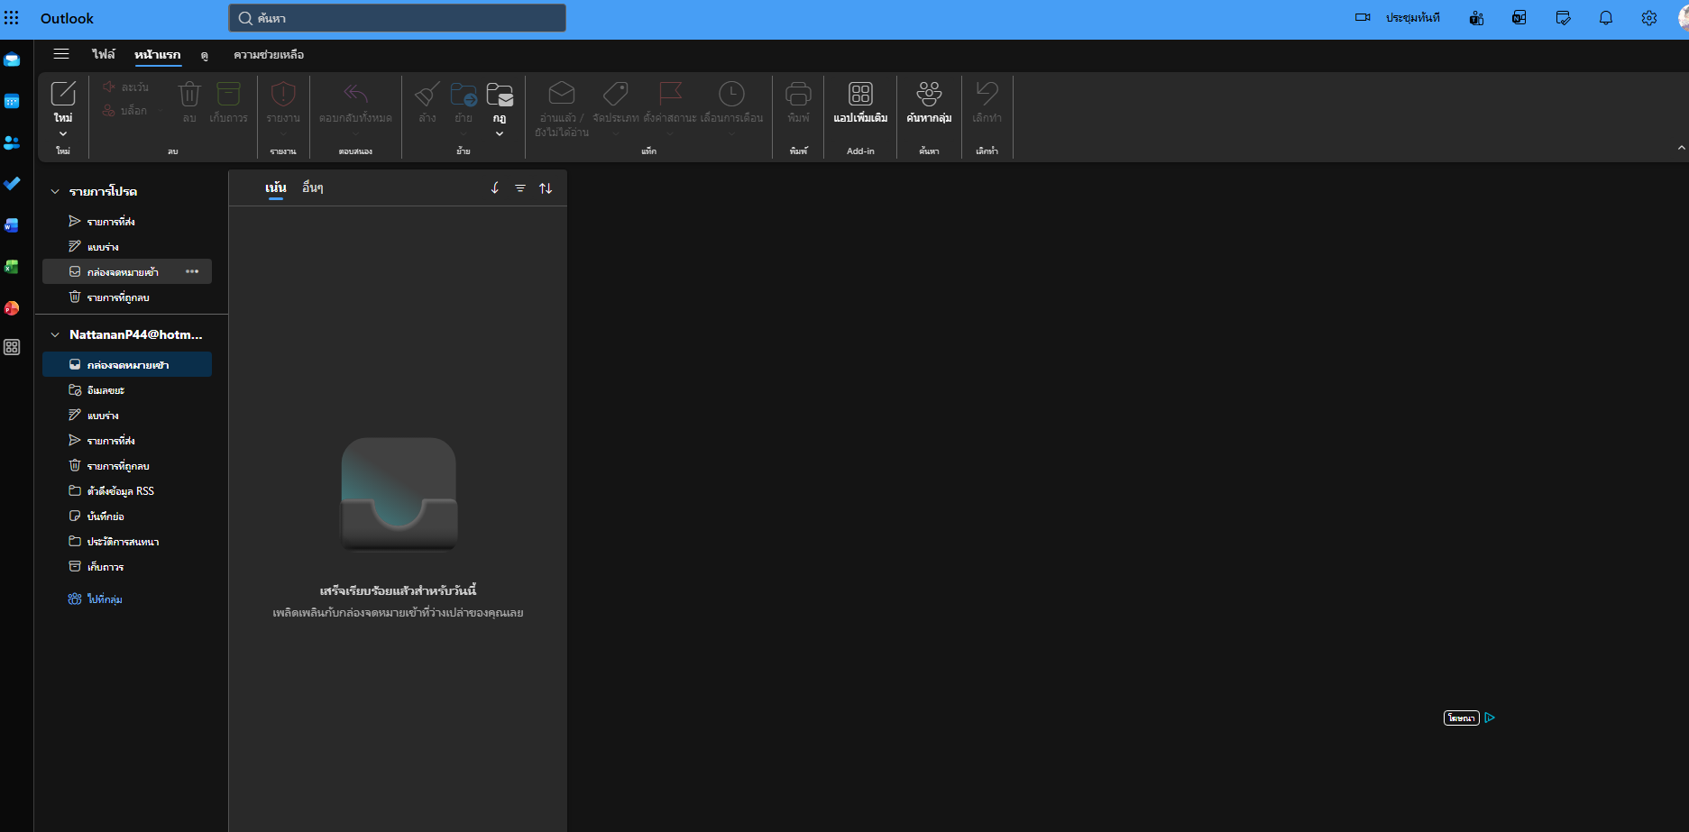Viewport: 1689px width, 832px height.
Task: Open the RSS feeds folder
Action: (127, 491)
